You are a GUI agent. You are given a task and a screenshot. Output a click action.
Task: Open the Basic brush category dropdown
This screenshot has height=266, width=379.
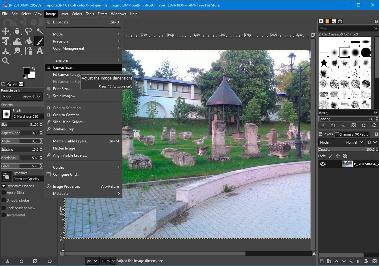point(348,113)
